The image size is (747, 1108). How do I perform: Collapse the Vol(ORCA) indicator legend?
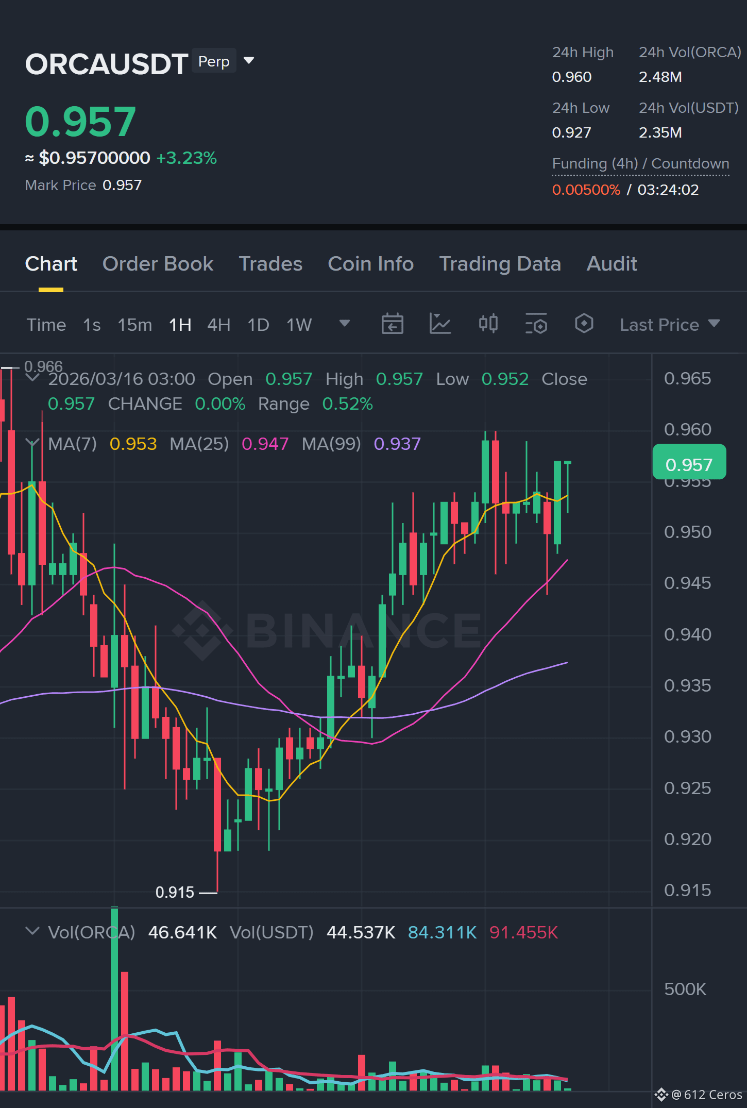tap(32, 931)
